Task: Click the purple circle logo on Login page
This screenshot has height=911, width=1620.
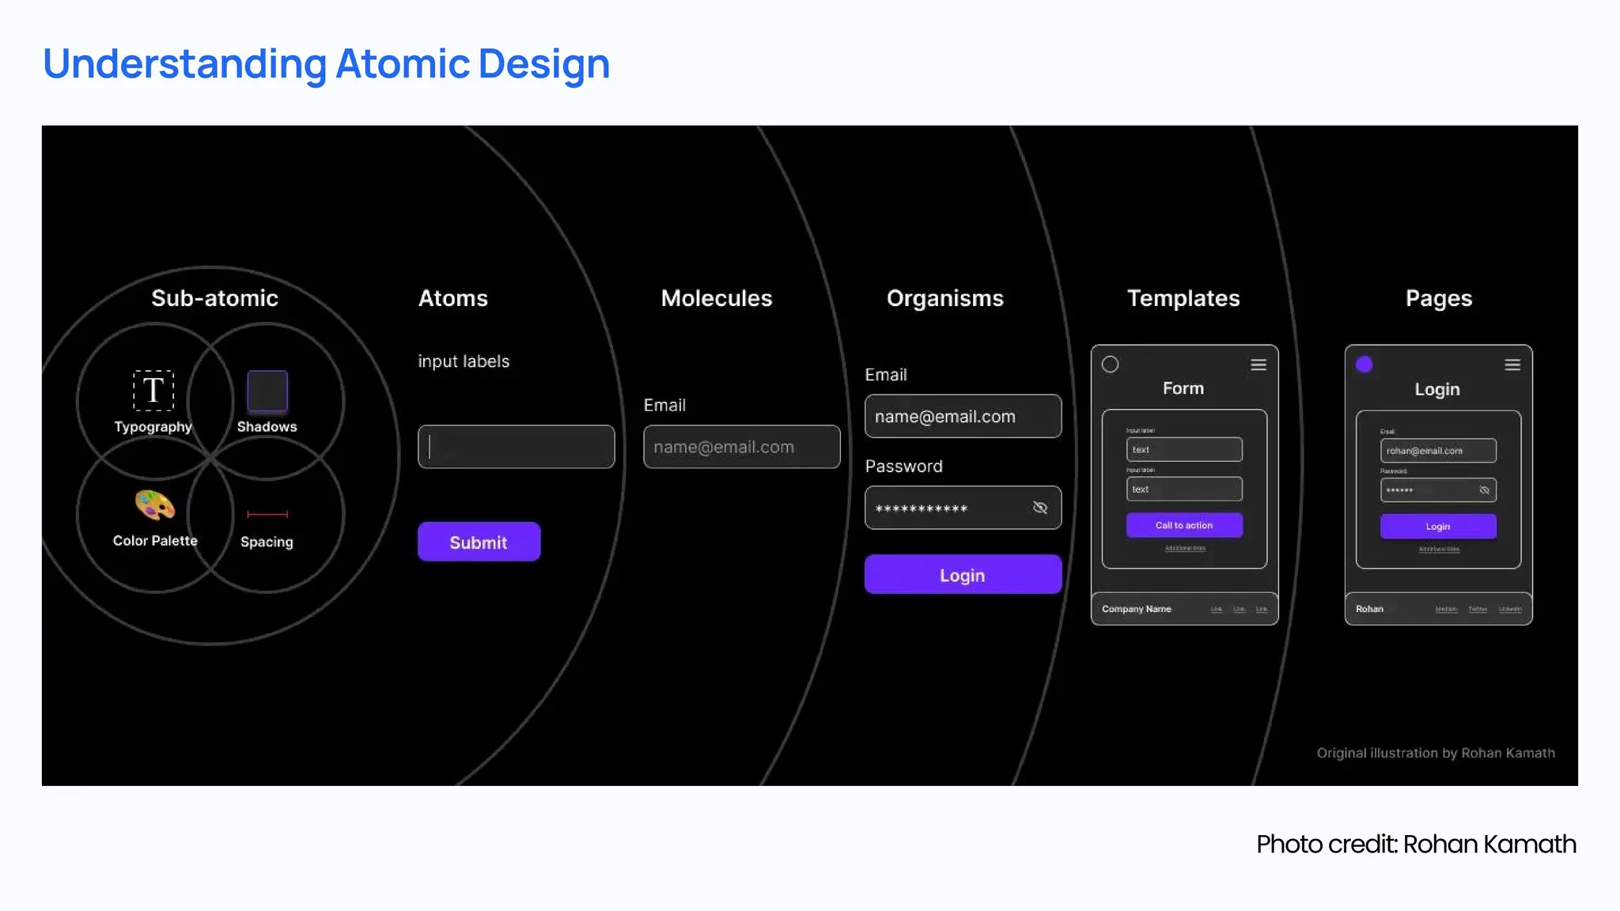Action: click(x=1364, y=365)
